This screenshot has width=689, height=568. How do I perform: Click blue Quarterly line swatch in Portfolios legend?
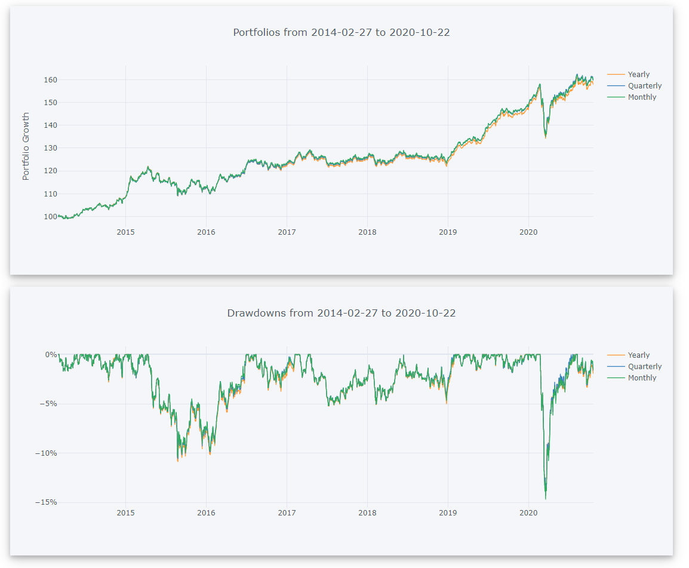(616, 86)
